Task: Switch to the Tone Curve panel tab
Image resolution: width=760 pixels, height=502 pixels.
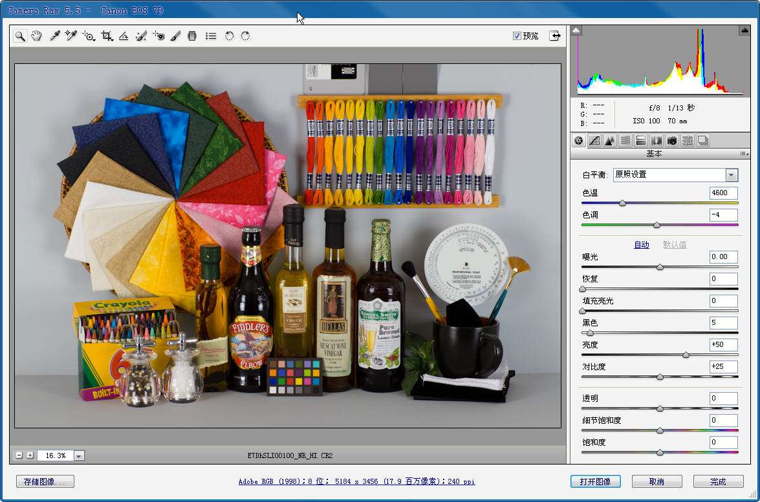Action: (x=594, y=140)
